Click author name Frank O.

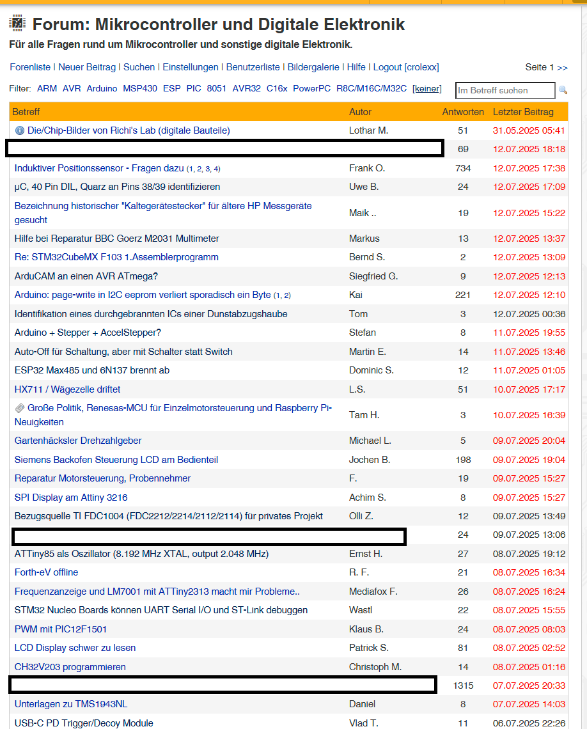pyautogui.click(x=366, y=168)
